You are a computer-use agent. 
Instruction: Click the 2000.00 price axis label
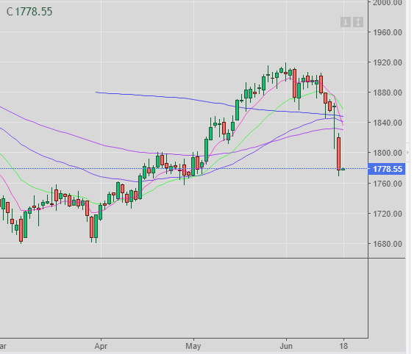(x=387, y=3)
